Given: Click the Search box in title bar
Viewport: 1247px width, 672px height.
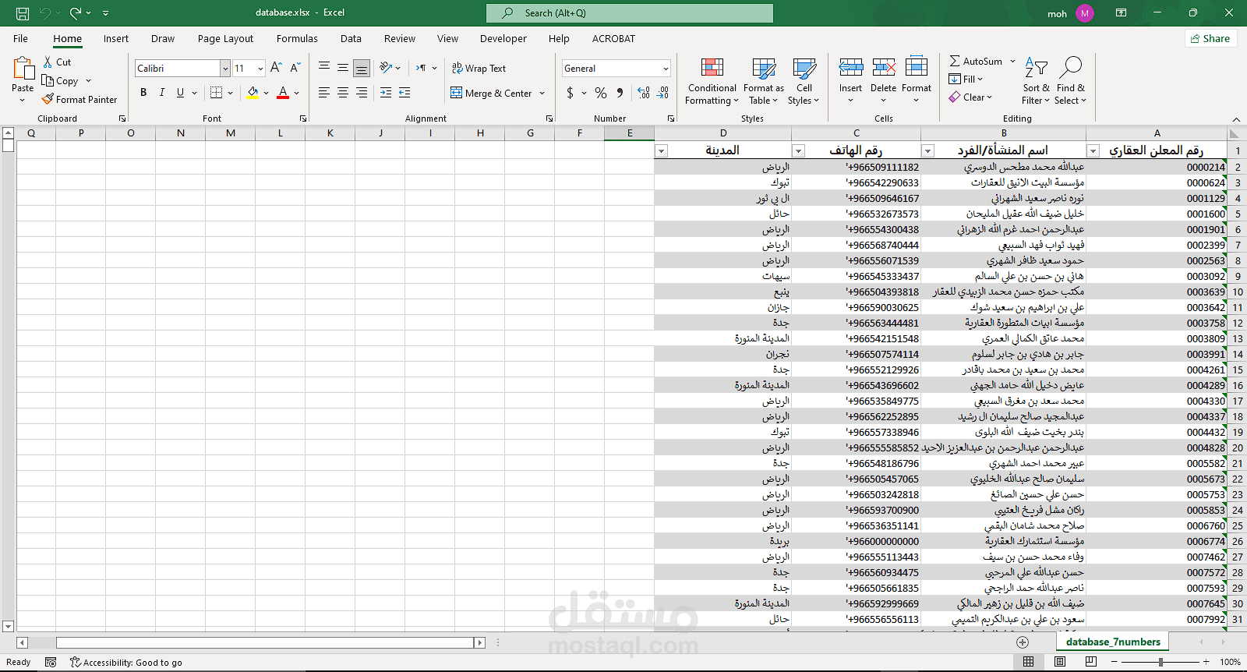Looking at the screenshot, I should 630,13.
